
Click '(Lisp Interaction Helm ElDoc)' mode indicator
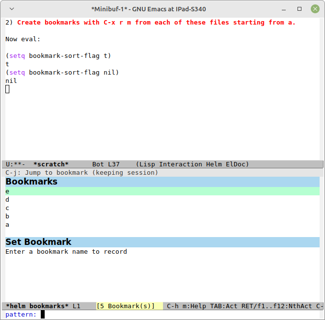(192, 164)
